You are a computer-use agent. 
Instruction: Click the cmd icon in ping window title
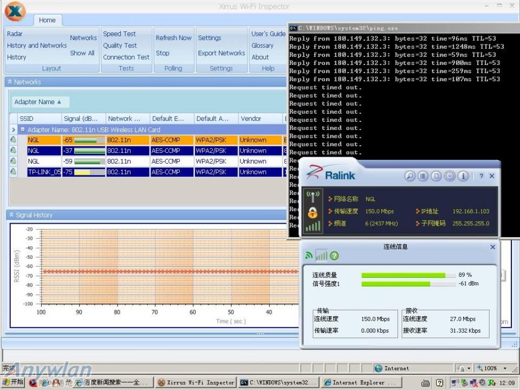(293, 28)
